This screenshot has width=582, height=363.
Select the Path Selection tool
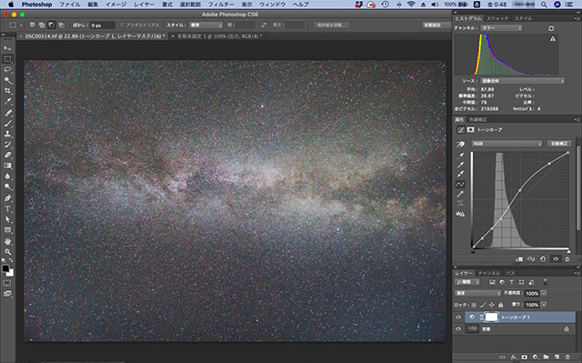tap(7, 219)
